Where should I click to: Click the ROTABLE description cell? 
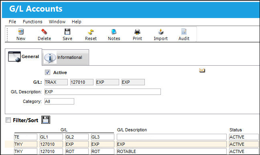tap(172, 151)
